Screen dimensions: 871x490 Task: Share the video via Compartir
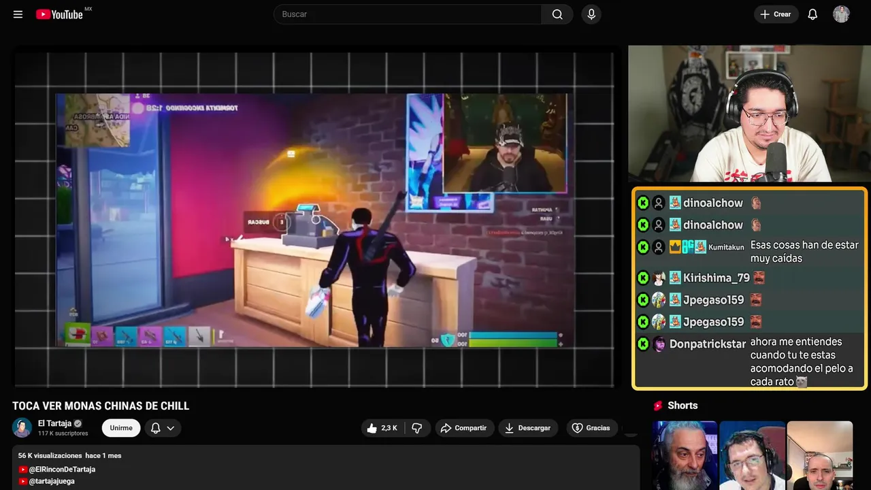pyautogui.click(x=464, y=428)
